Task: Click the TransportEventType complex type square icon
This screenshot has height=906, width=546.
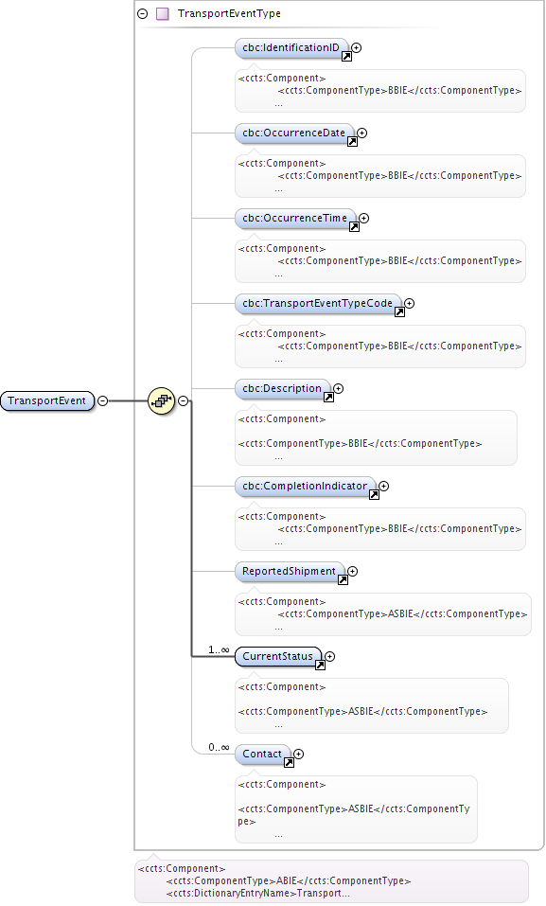Action: tap(163, 14)
